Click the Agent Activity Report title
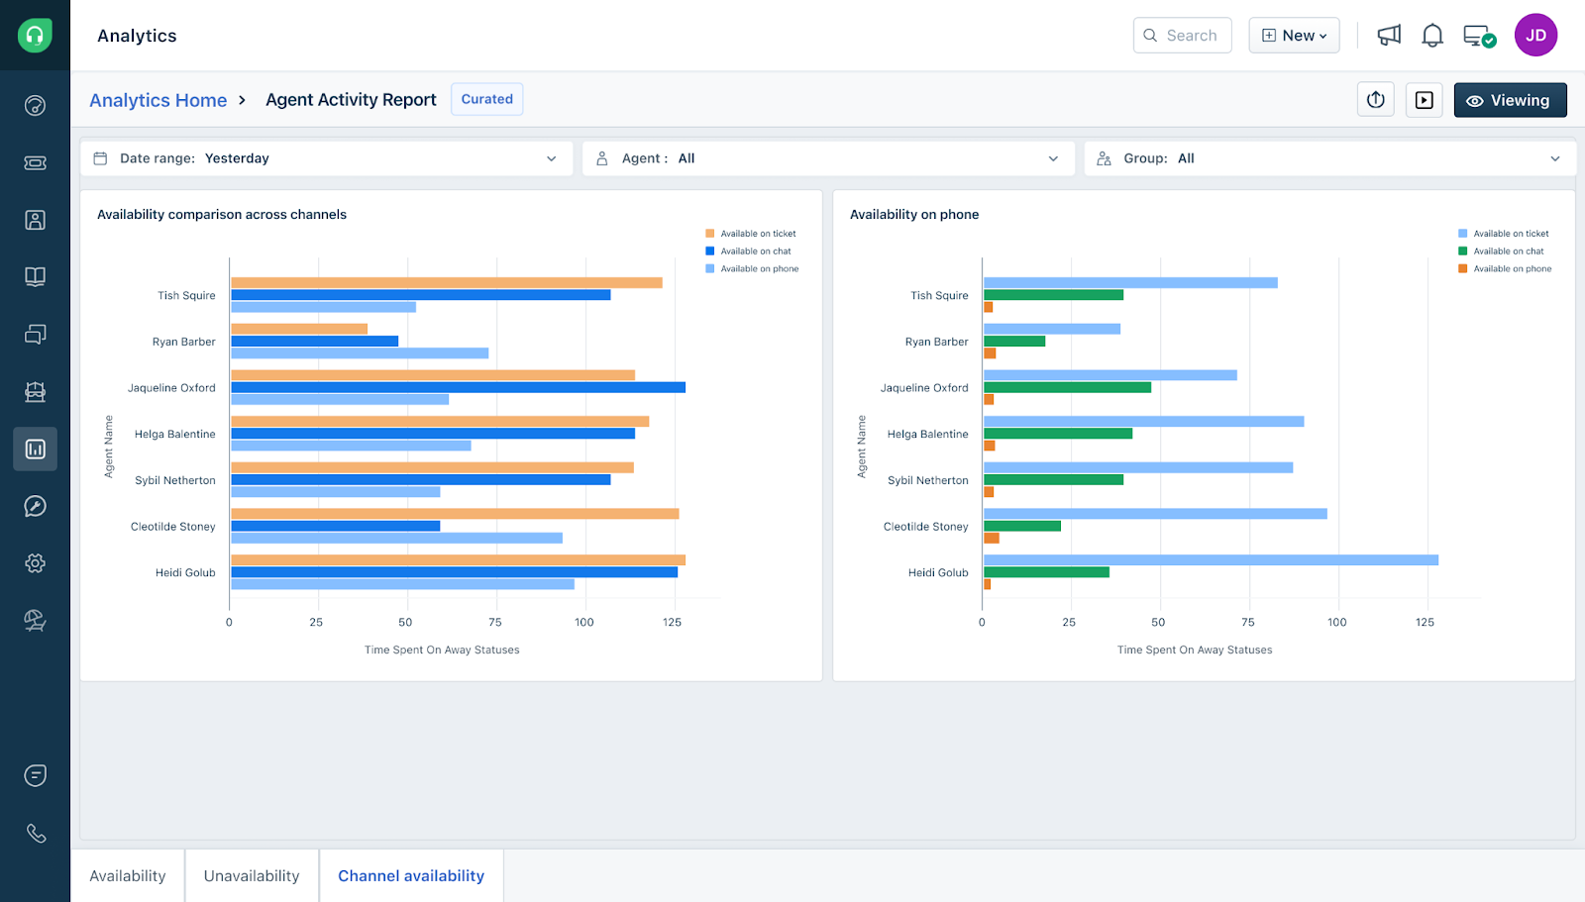This screenshot has width=1585, height=902. [x=351, y=100]
